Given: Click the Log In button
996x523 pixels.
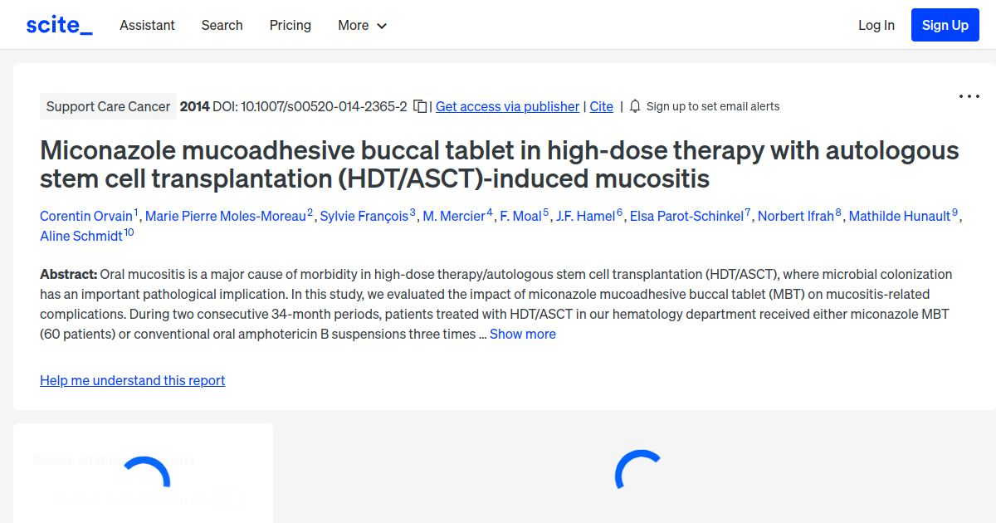Looking at the screenshot, I should click(876, 25).
